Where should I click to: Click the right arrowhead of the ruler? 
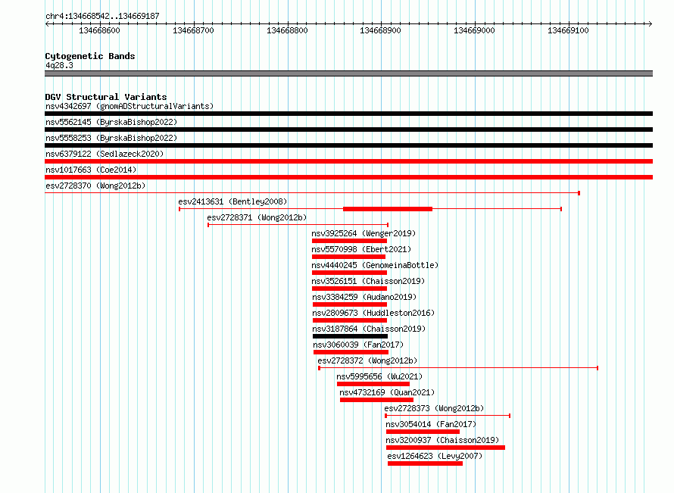pos(651,24)
